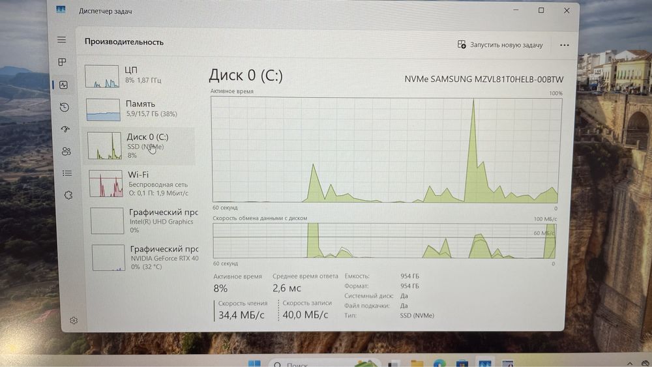Image resolution: width=652 pixels, height=367 pixels.
Task: Click 'Скорость обмена данными с диском' label
Action: point(260,218)
